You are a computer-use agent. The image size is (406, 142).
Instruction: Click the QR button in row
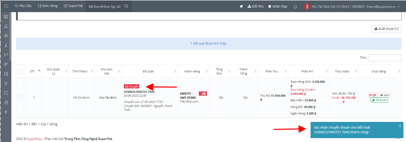click(x=373, y=95)
